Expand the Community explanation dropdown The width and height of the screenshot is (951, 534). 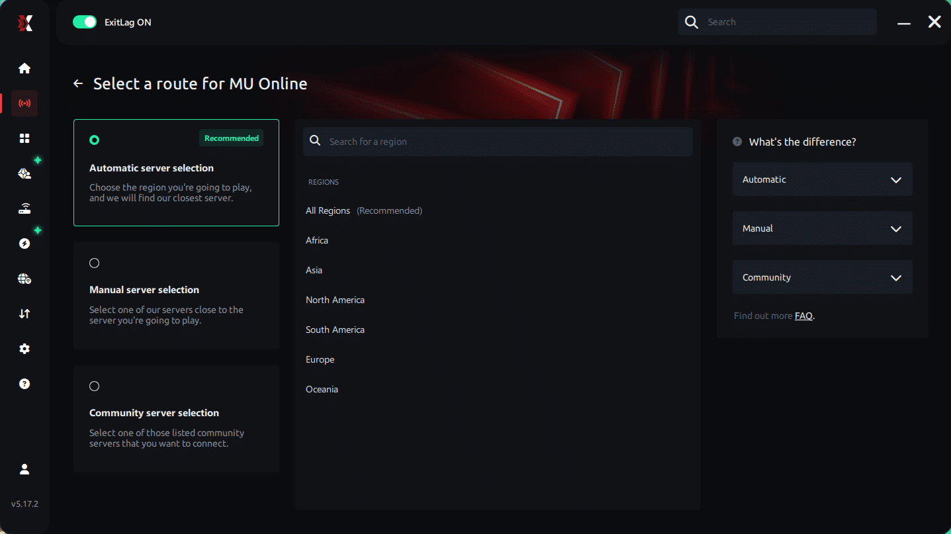pyautogui.click(x=823, y=277)
